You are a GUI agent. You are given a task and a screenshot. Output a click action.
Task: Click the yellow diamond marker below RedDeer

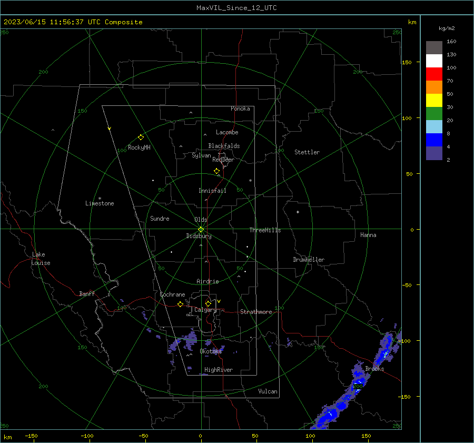click(217, 171)
